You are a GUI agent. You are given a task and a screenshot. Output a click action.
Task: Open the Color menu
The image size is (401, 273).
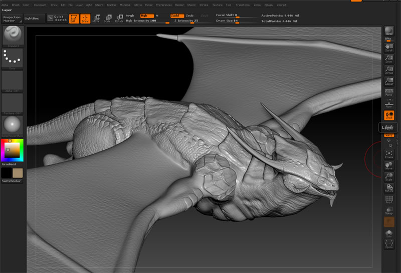tap(26, 5)
